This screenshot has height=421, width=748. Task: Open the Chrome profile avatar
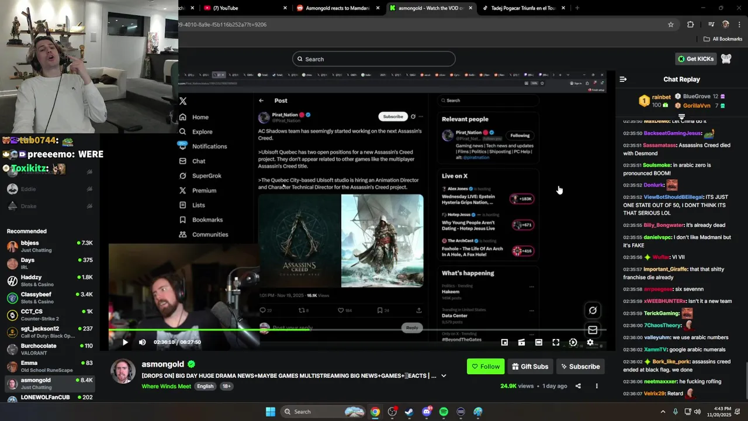coord(726,25)
